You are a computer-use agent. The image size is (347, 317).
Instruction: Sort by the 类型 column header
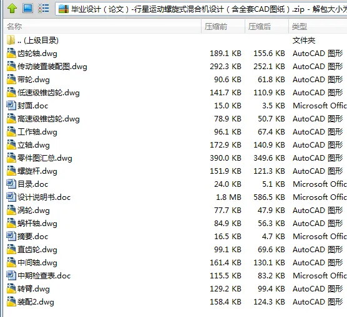point(318,27)
